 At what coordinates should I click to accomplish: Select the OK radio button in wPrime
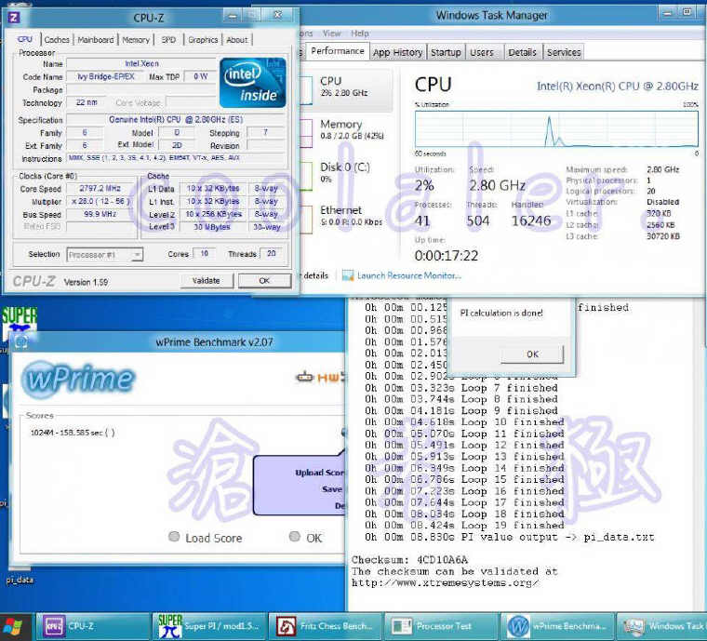pos(295,537)
